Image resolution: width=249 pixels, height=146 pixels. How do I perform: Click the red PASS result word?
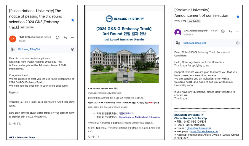151,103
